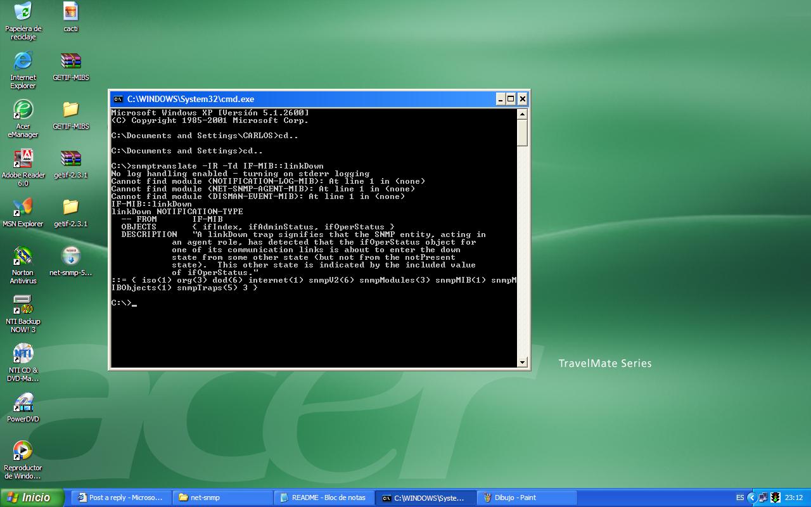The width and height of the screenshot is (811, 507).
Task: Show hidden tray icons arrow
Action: pyautogui.click(x=751, y=497)
